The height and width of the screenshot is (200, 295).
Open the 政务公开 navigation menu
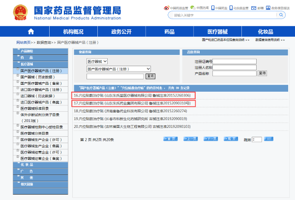coord(121,32)
